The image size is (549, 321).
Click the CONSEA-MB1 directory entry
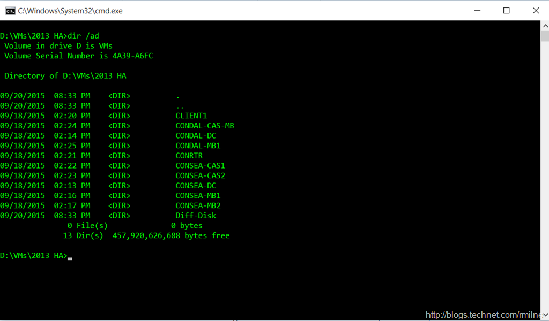(x=198, y=196)
